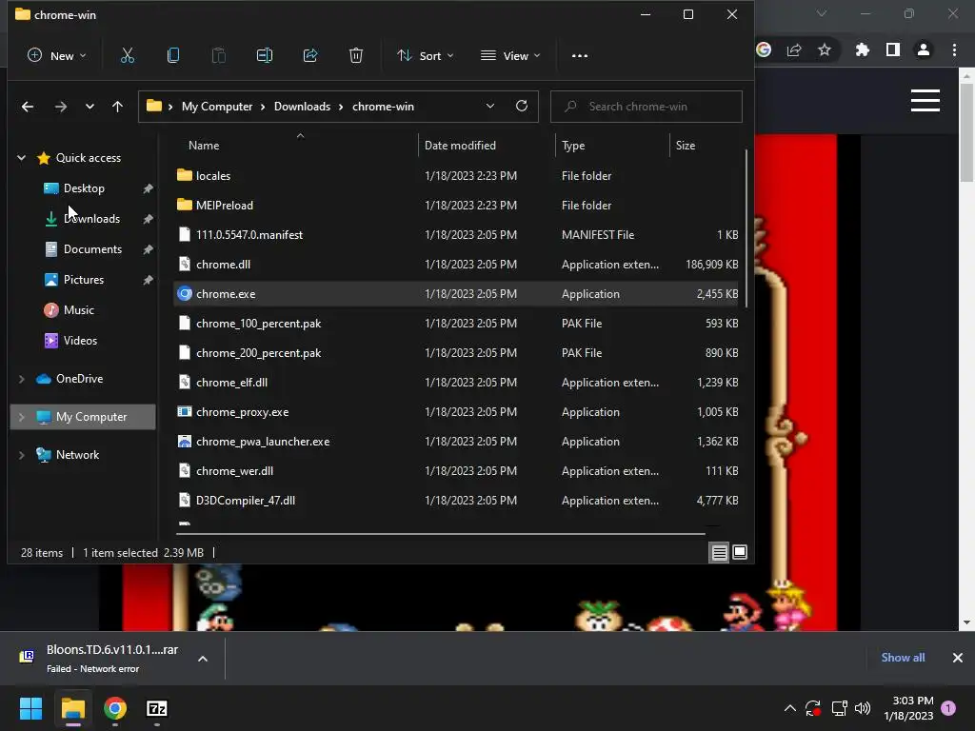Select Music in navigation pane
Image resolution: width=975 pixels, height=731 pixels.
78,310
